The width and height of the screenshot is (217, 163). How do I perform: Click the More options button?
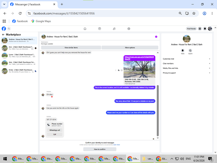pos(130,47)
